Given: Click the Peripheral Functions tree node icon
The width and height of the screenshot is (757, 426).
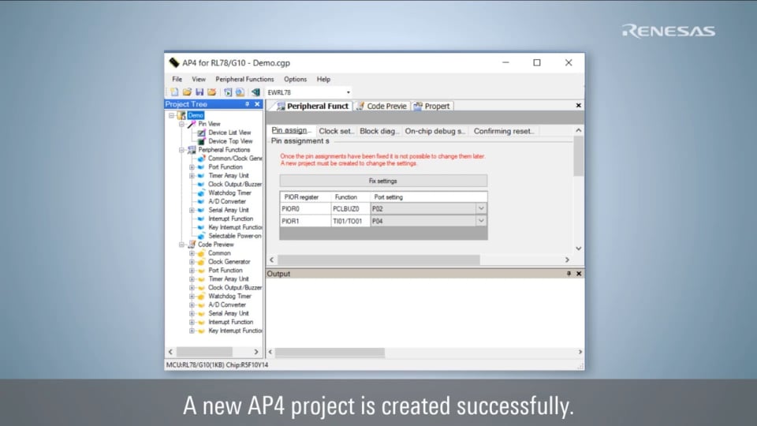Looking at the screenshot, I should click(x=192, y=150).
